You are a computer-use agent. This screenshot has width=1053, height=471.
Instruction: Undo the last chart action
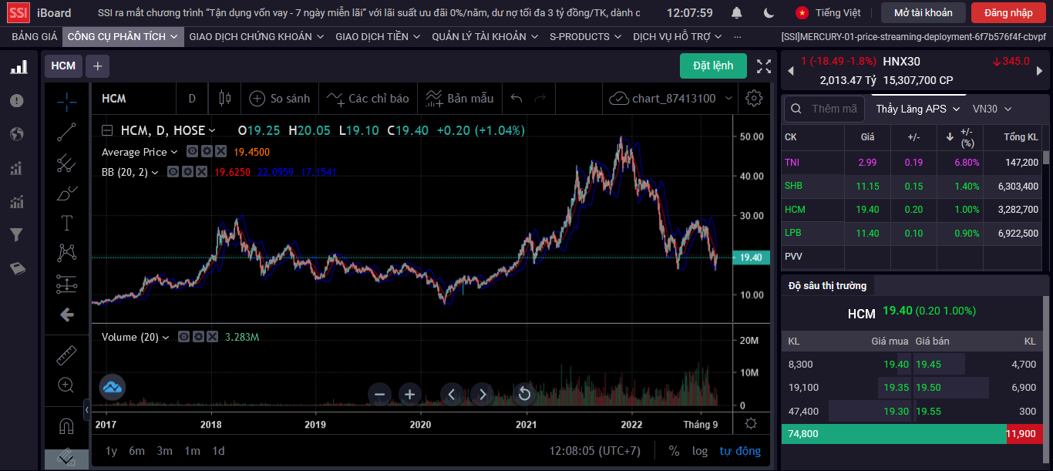(516, 99)
